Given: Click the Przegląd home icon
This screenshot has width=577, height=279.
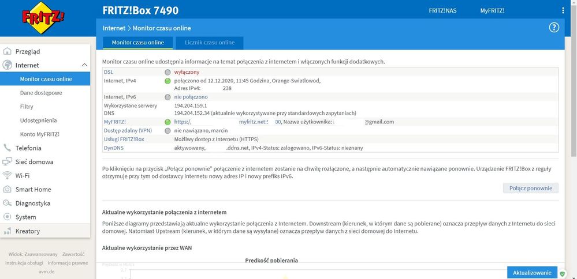Looking at the screenshot, I should [8, 51].
